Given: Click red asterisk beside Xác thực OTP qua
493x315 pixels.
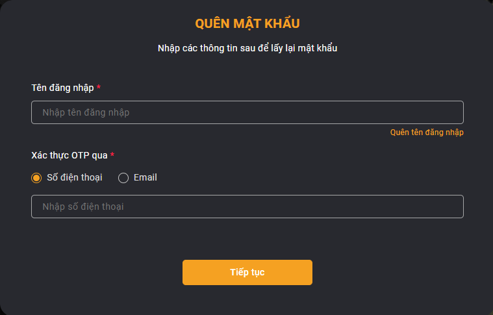Looking at the screenshot, I should pyautogui.click(x=112, y=155).
